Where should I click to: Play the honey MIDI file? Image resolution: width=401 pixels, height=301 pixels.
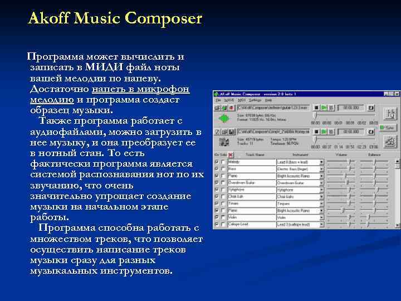tap(324, 132)
